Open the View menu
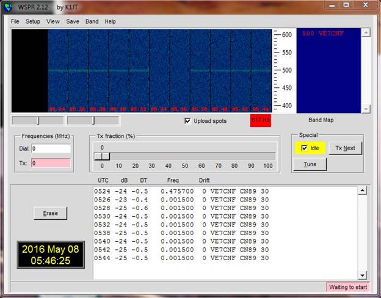Viewport: 381px width, 298px height. click(x=53, y=21)
